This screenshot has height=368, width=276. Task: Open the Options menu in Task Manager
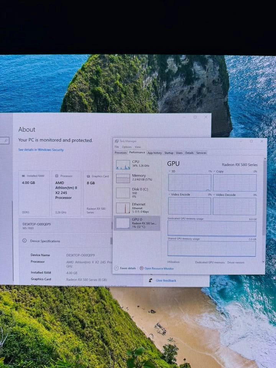click(x=127, y=147)
